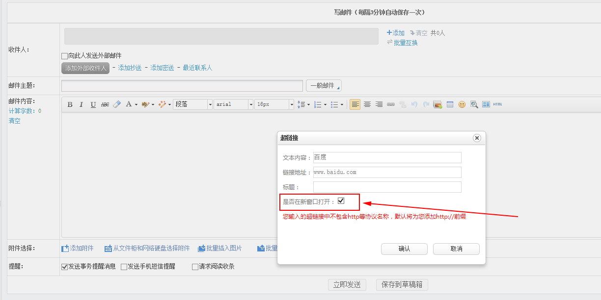
Task: Click the eraser clear-format icon
Action: click(x=117, y=104)
